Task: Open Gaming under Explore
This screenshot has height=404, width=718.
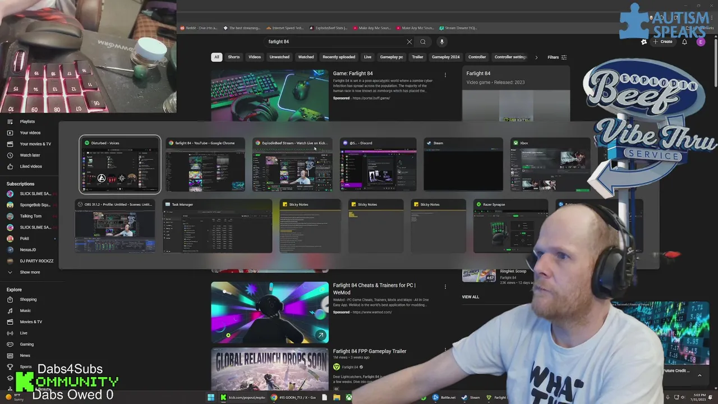Action: 26,344
